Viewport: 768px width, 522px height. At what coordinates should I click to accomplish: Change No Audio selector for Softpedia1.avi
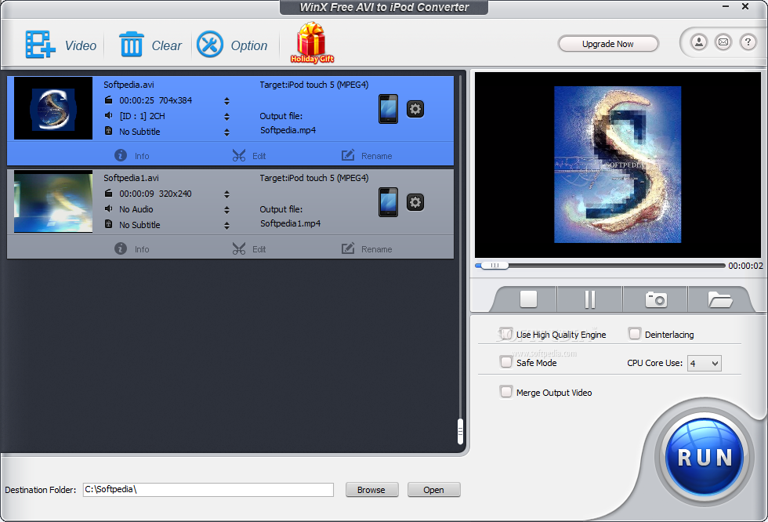click(226, 210)
